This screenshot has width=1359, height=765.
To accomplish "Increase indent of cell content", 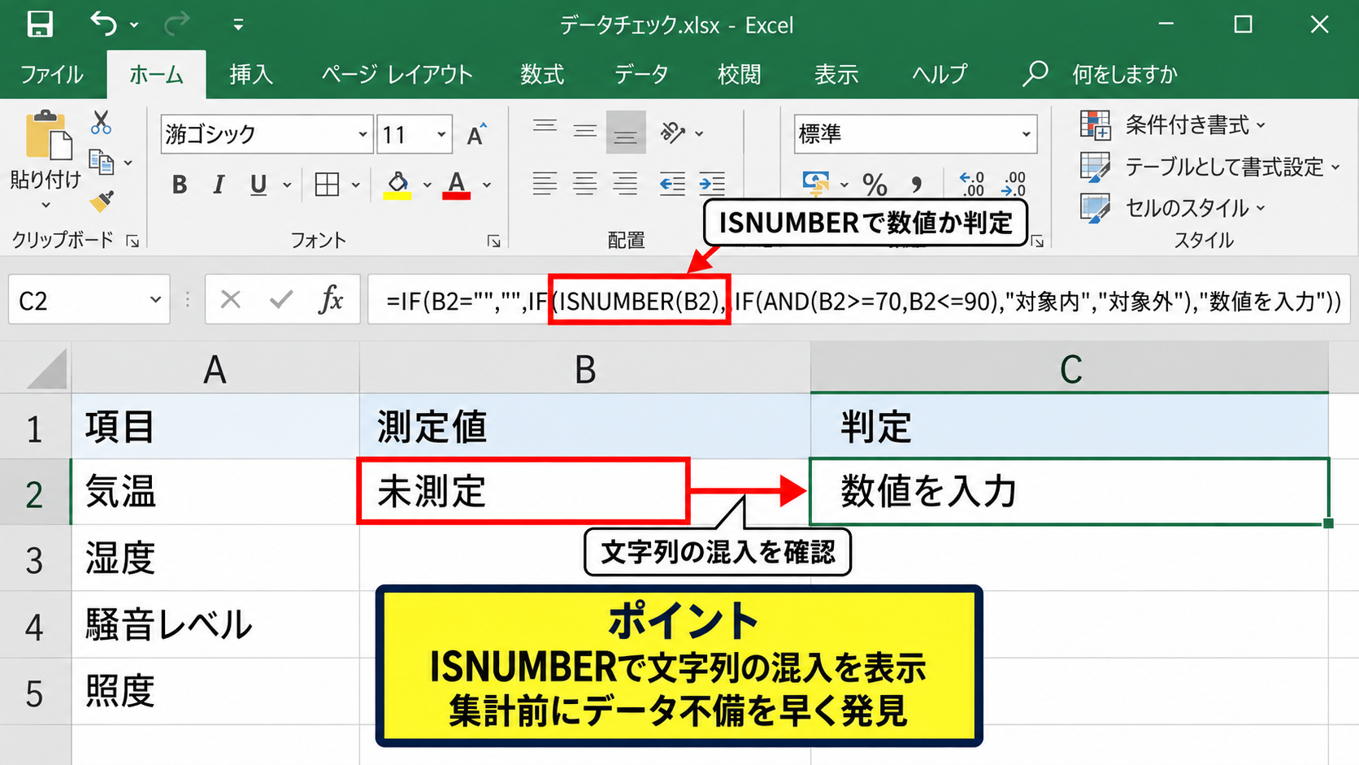I will point(712,184).
